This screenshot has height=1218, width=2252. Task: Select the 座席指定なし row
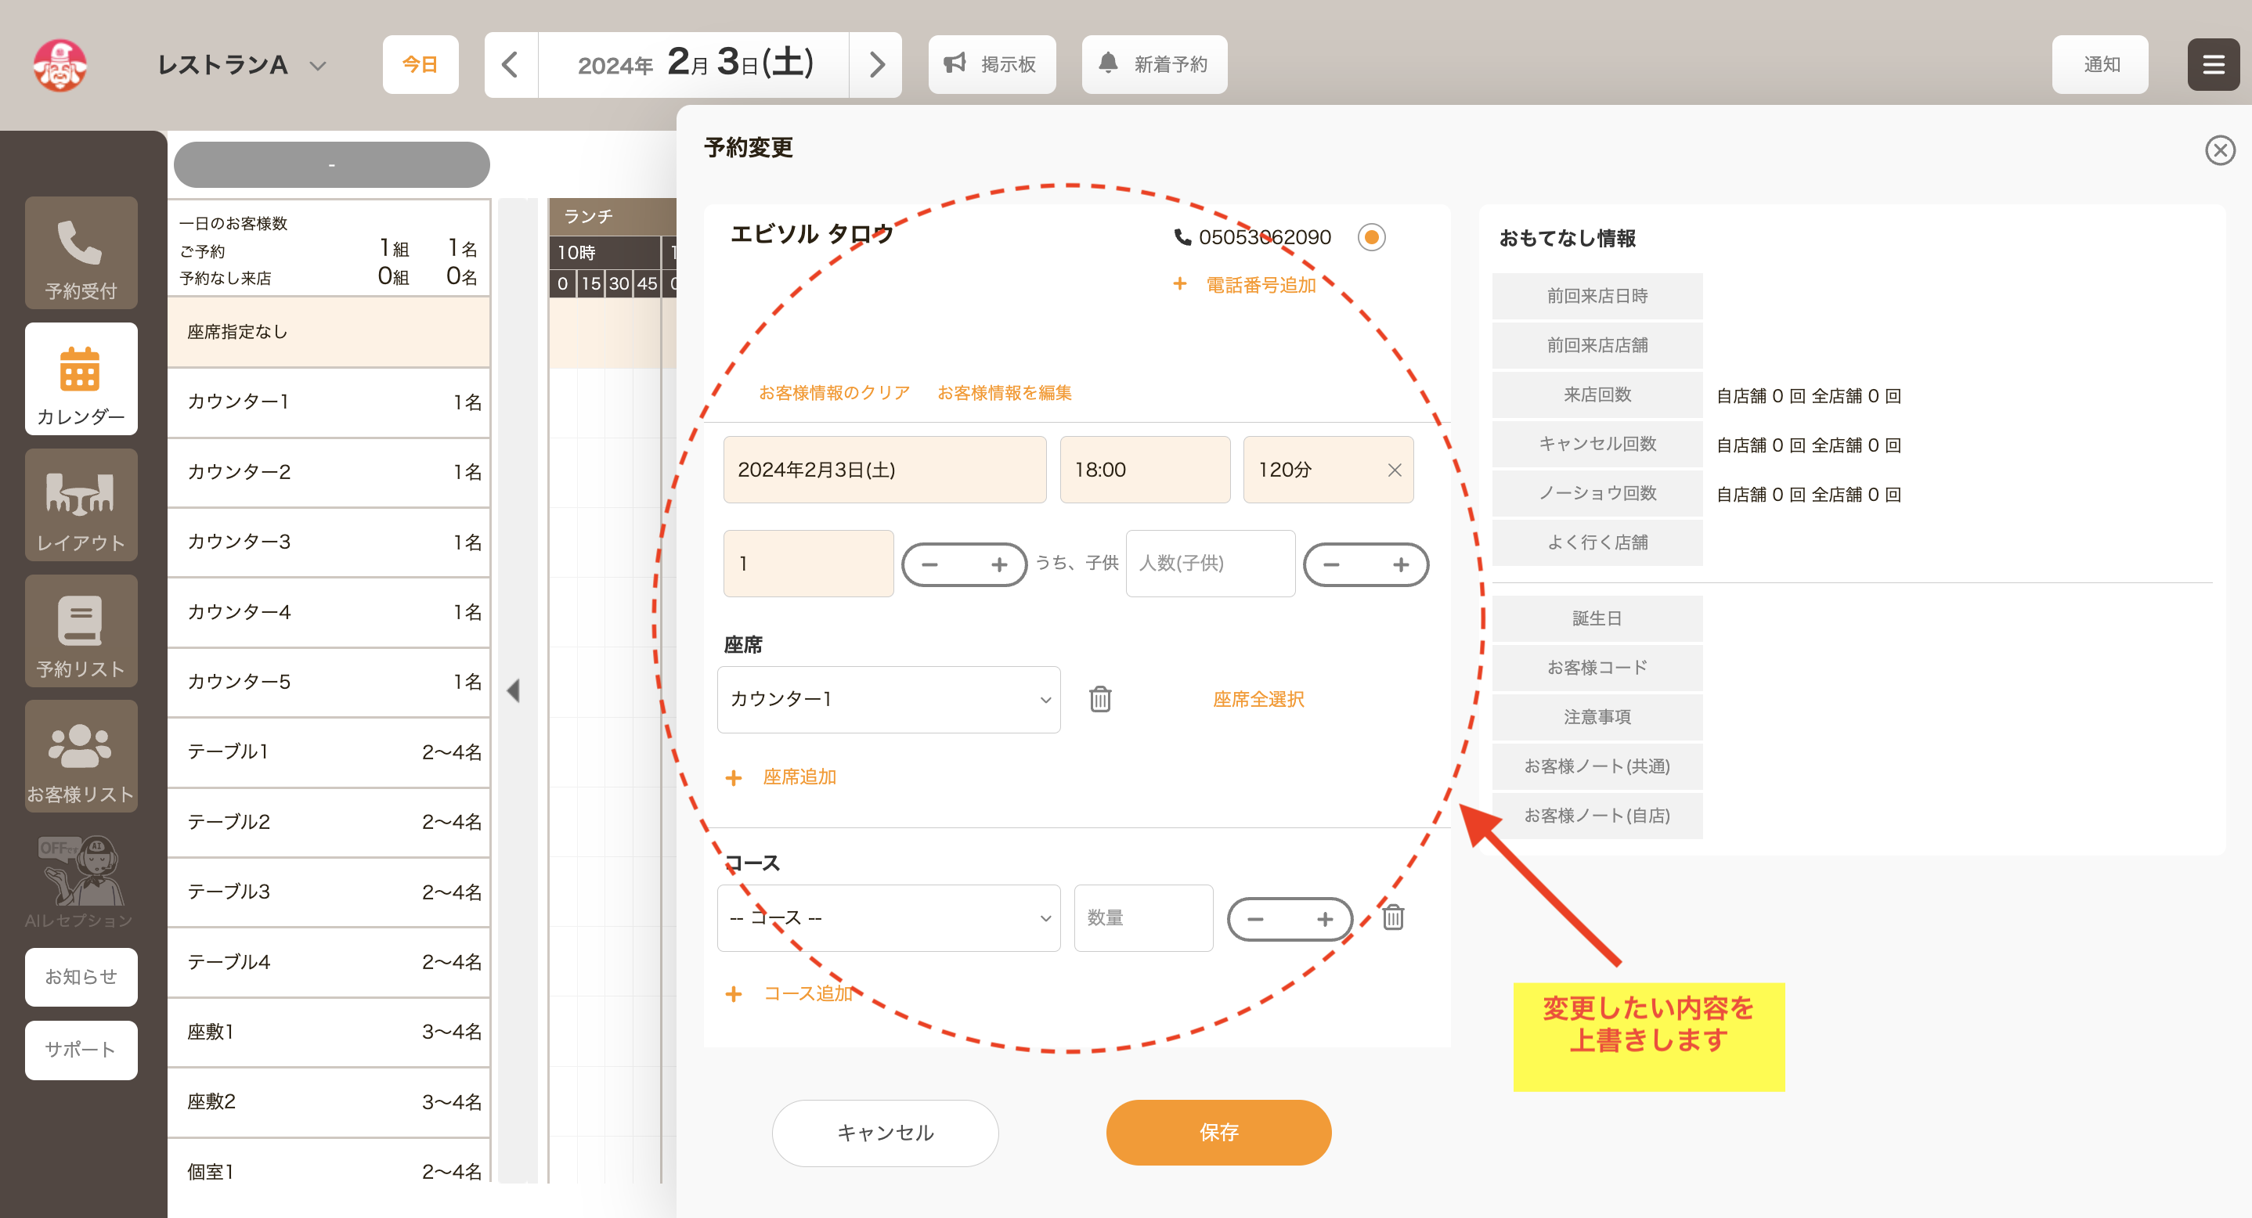click(x=329, y=332)
